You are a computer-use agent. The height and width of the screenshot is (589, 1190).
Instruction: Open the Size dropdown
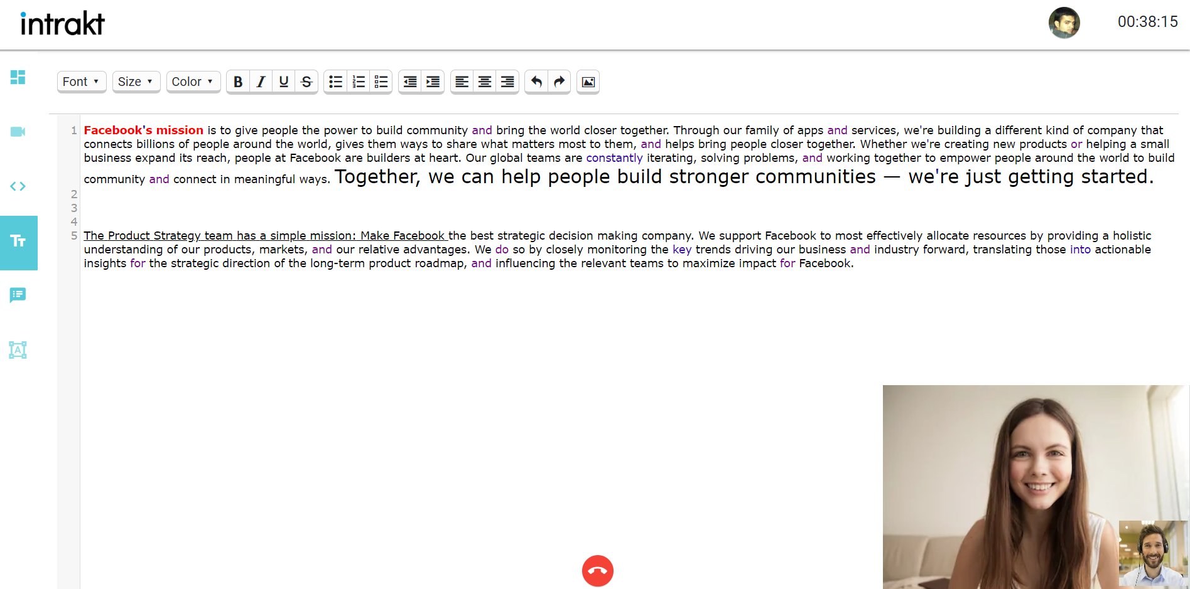136,82
